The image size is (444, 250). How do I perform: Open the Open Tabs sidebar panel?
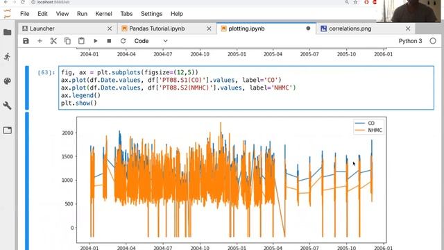pyautogui.click(x=8, y=131)
